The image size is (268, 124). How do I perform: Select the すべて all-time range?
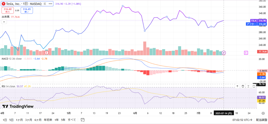click(x=72, y=120)
